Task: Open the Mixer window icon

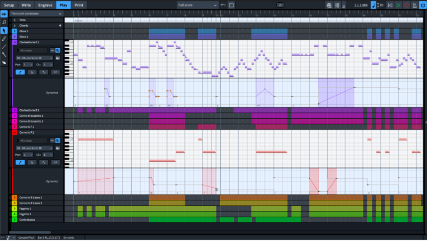Action: point(337,5)
